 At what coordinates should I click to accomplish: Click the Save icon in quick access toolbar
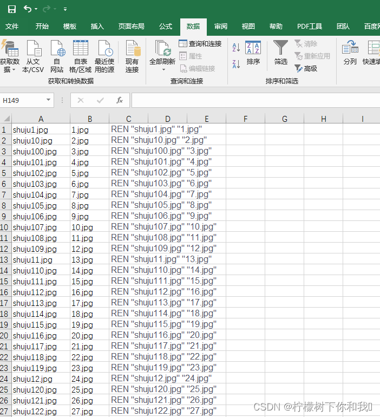(12, 9)
